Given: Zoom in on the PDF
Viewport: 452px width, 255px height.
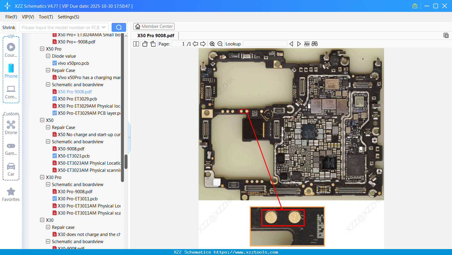Looking at the screenshot, I should point(212,44).
